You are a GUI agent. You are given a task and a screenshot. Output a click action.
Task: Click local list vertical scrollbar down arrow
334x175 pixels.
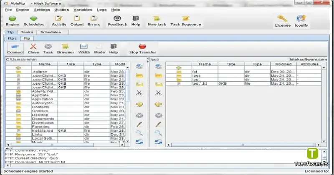coord(127,141)
